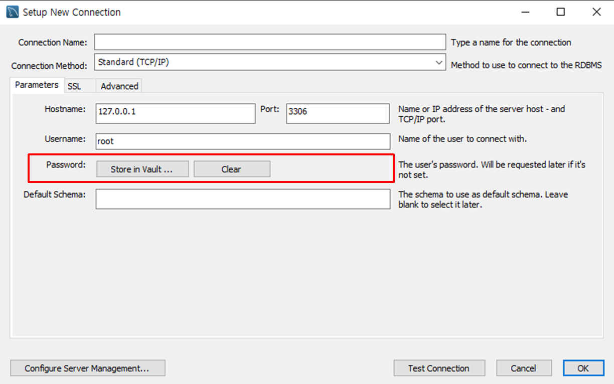This screenshot has height=384, width=614.
Task: Click the 'Method to use to connect' description
Action: pos(526,65)
